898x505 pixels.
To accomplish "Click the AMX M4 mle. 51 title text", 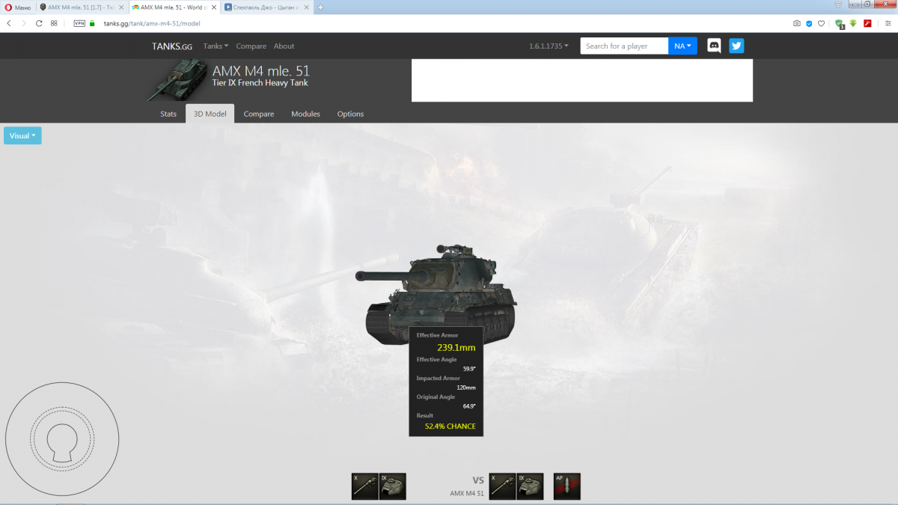I will pos(260,71).
